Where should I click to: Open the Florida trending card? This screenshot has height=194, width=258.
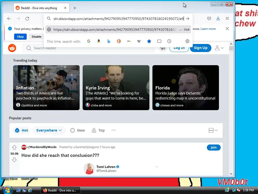pyautogui.click(x=186, y=88)
